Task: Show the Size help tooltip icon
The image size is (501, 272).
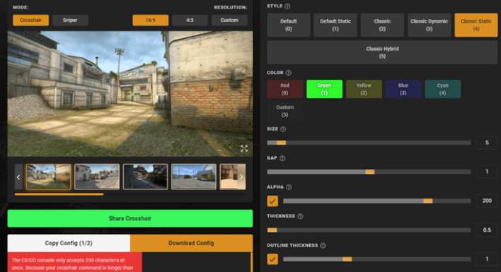Action: tap(283, 129)
